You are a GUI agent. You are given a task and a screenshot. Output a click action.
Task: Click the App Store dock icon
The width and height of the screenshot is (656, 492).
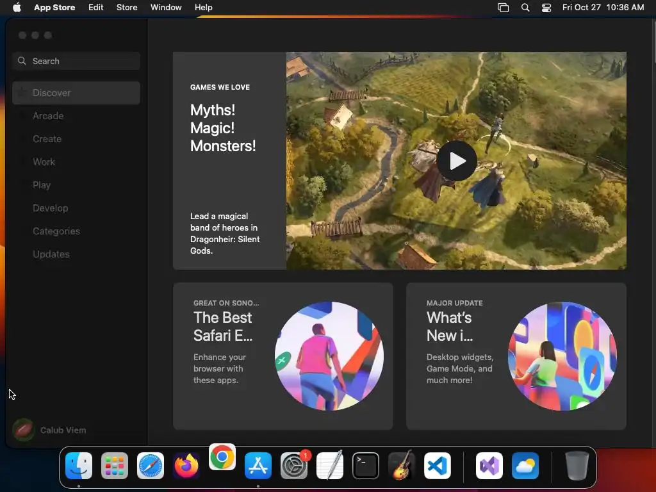point(258,465)
